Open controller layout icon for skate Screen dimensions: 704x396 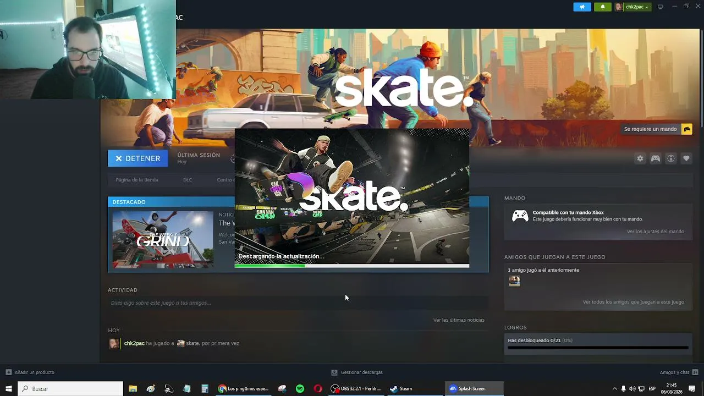(x=656, y=158)
